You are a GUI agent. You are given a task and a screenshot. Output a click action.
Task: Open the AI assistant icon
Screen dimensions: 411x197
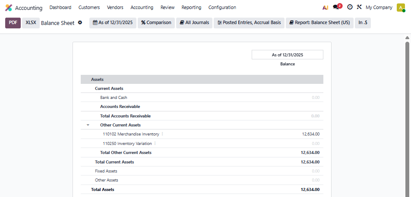(x=325, y=7)
